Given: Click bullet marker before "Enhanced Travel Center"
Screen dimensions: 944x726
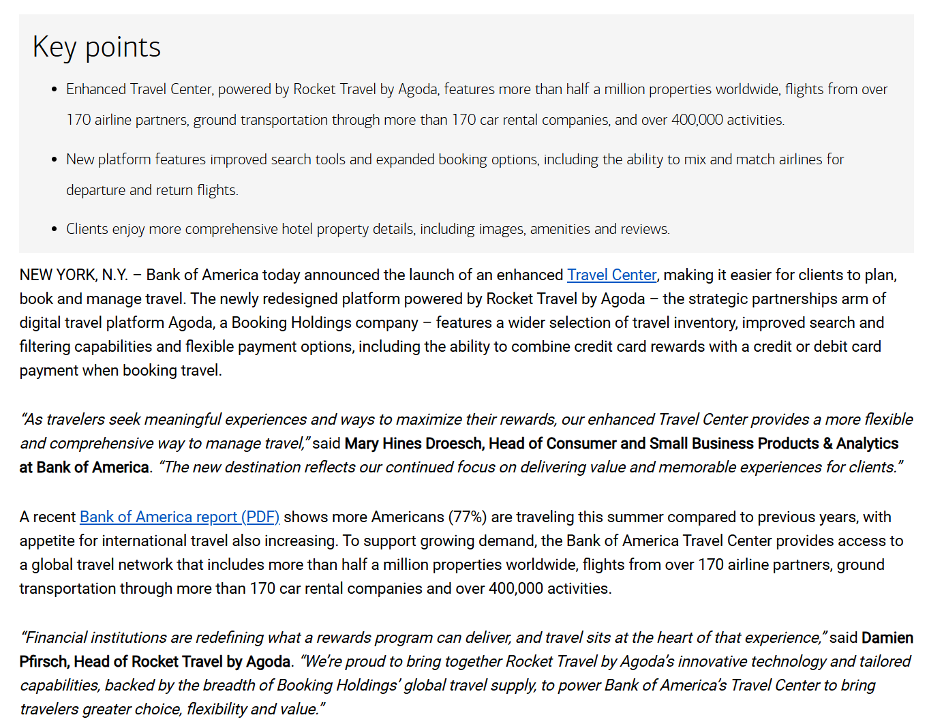Looking at the screenshot, I should pyautogui.click(x=55, y=90).
